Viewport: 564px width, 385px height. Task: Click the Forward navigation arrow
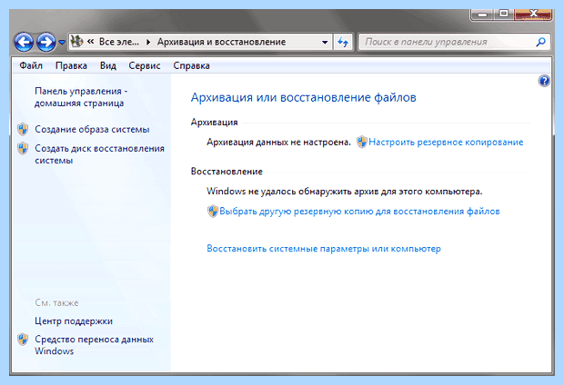(x=46, y=42)
